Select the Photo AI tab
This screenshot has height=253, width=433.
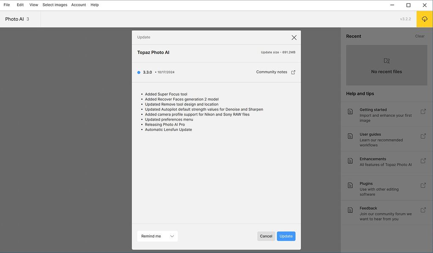15,19
